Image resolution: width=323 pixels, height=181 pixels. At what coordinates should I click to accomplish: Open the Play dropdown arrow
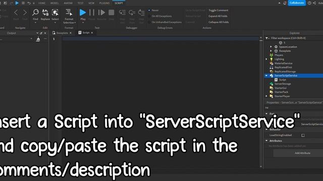83,23
